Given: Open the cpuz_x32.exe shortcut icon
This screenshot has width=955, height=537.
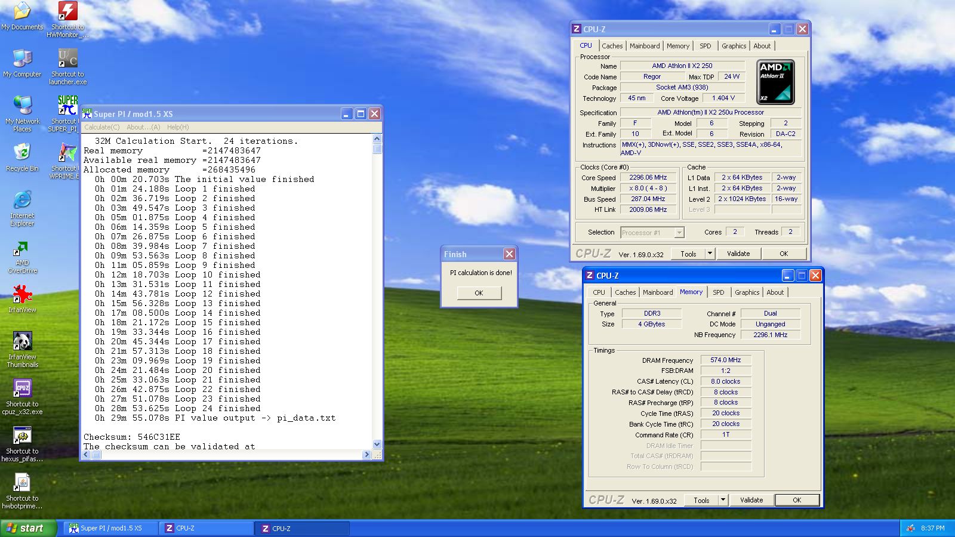Looking at the screenshot, I should pos(22,388).
